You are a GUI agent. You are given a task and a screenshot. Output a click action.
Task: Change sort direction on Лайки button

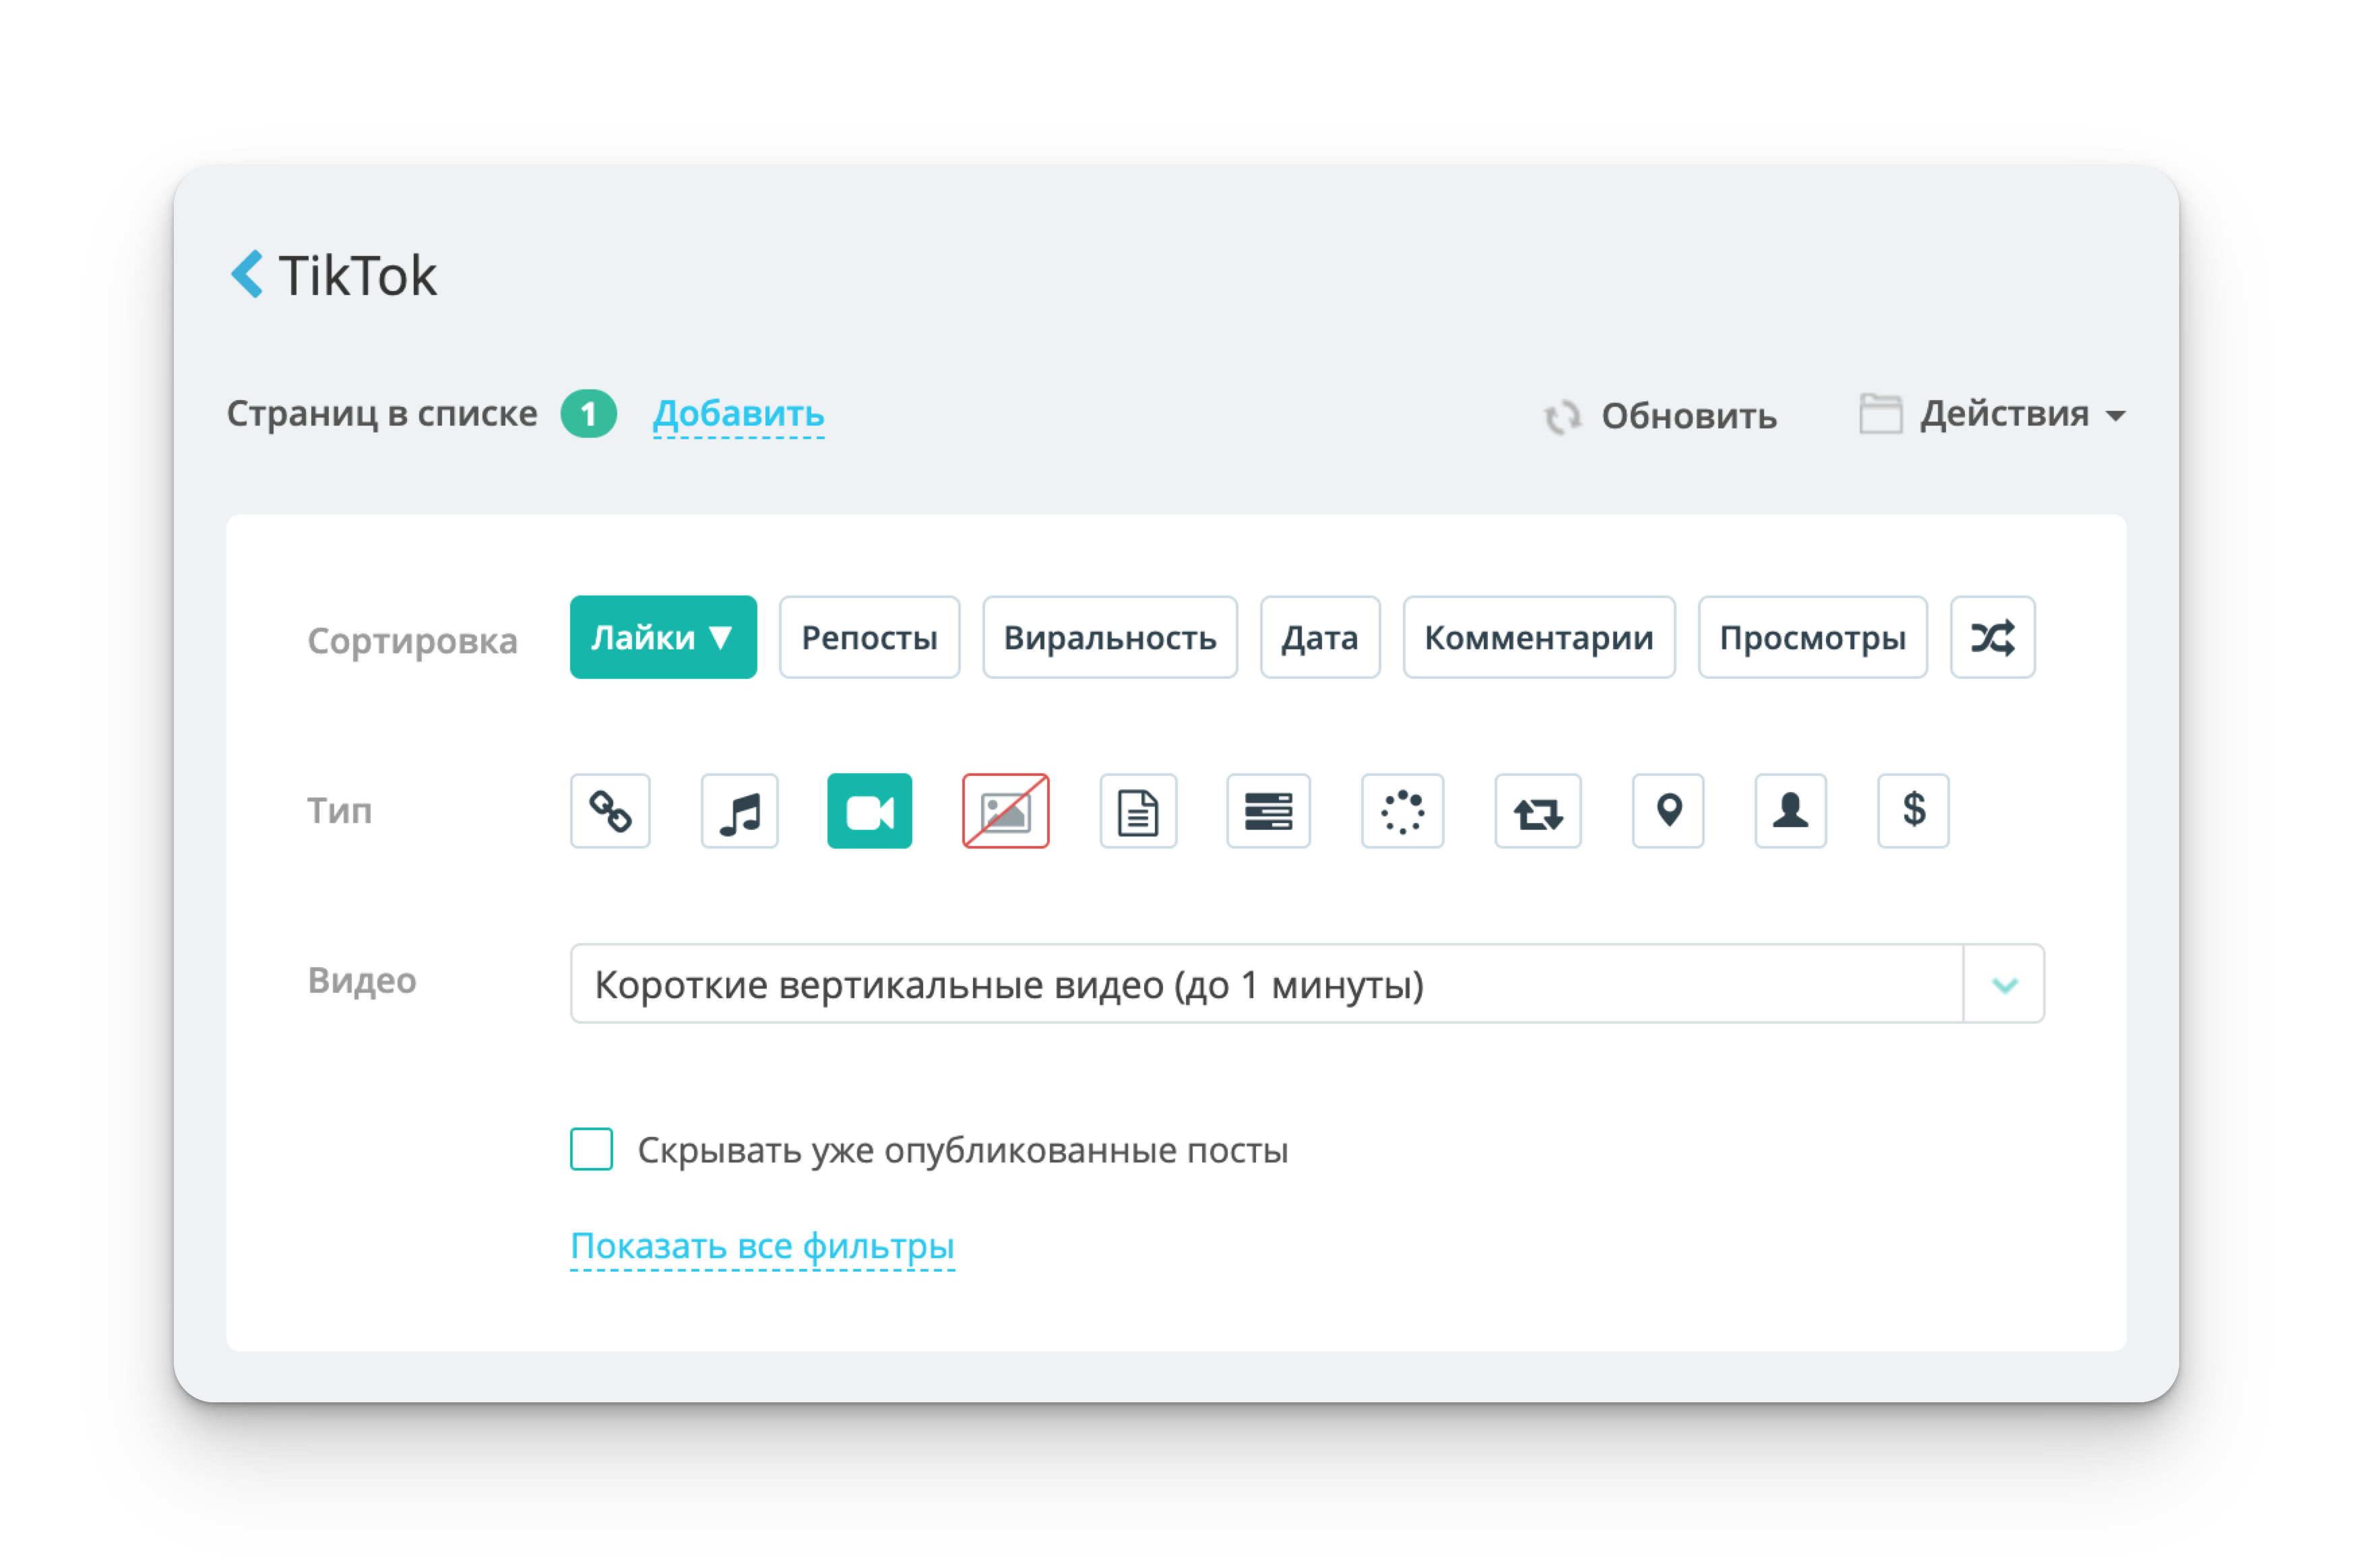pos(662,637)
